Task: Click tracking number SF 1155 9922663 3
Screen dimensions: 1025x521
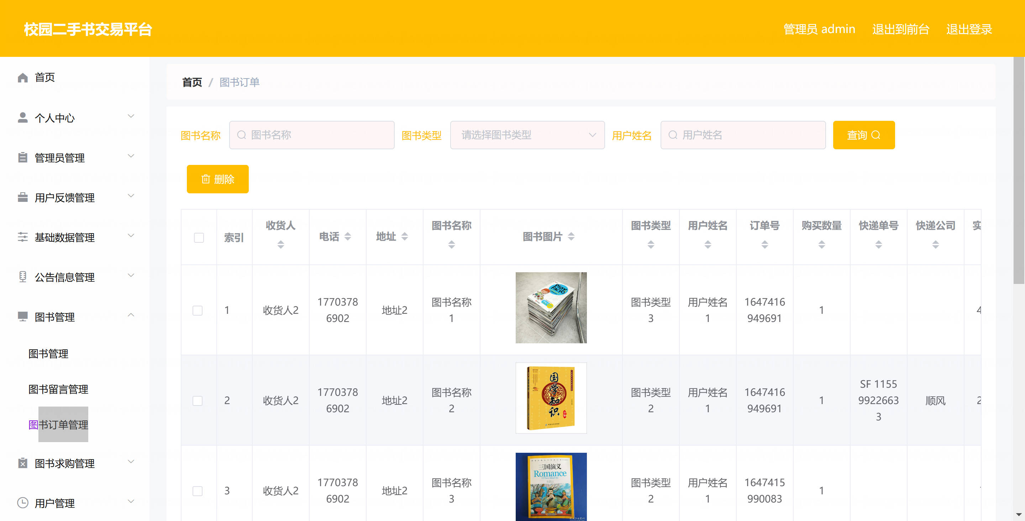Action: click(x=878, y=400)
